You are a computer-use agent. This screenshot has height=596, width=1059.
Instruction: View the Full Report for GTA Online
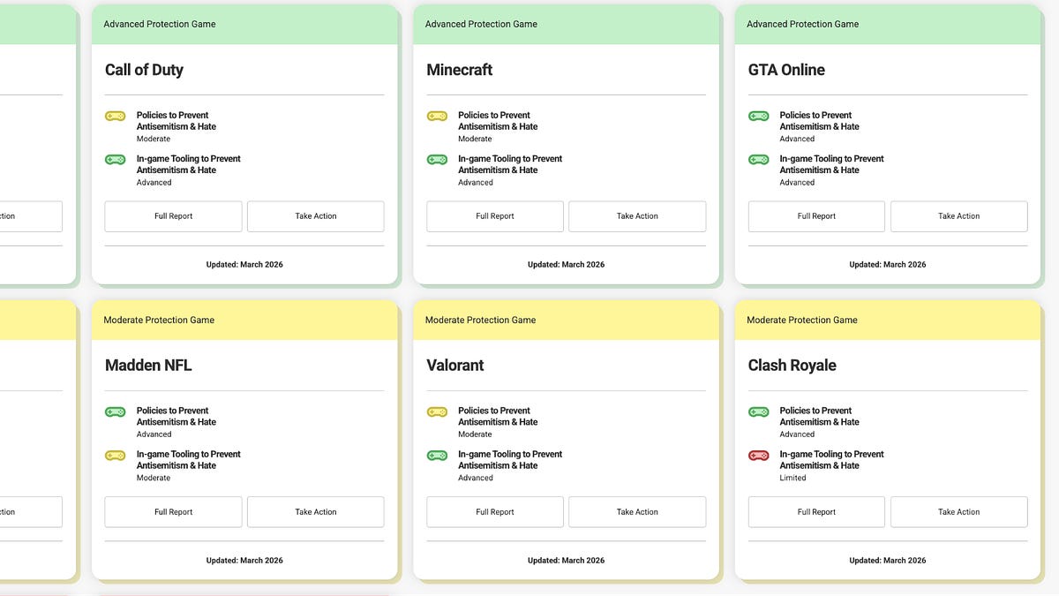coord(816,216)
